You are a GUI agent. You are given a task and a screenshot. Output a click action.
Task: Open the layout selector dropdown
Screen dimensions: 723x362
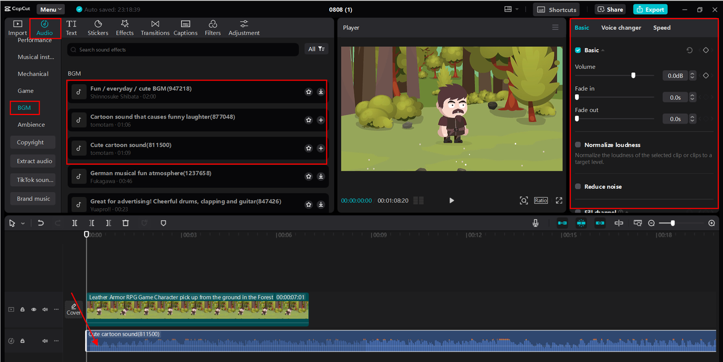[512, 10]
